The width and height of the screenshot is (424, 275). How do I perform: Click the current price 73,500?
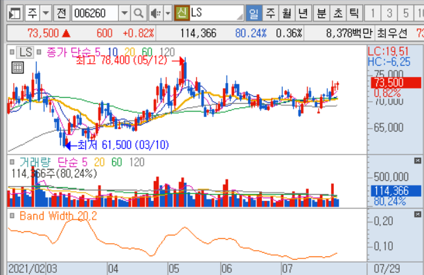43,33
